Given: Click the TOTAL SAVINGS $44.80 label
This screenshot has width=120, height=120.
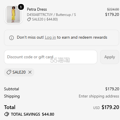Looking at the screenshot, I should click(33, 114).
